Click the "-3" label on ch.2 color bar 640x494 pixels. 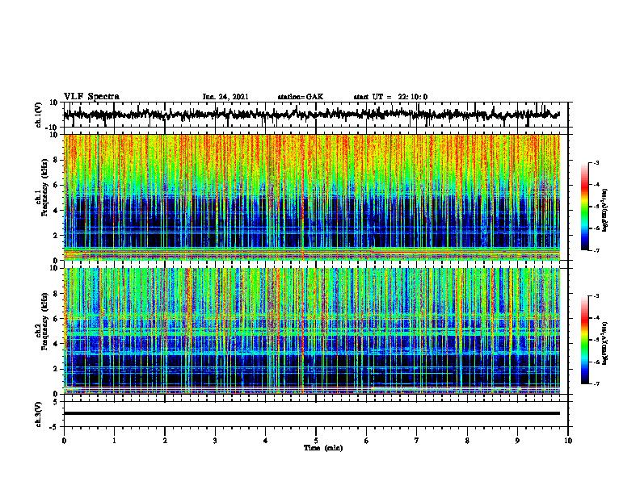[x=596, y=296]
